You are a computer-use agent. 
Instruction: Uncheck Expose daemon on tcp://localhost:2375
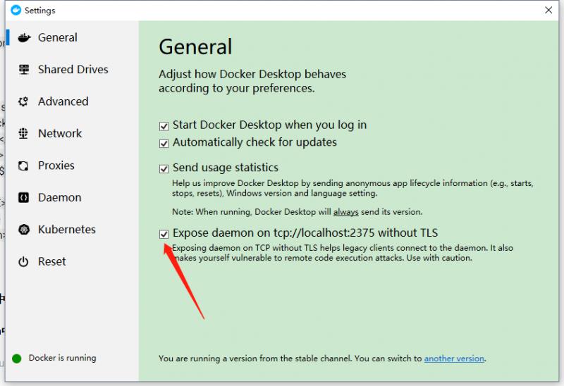tap(164, 233)
